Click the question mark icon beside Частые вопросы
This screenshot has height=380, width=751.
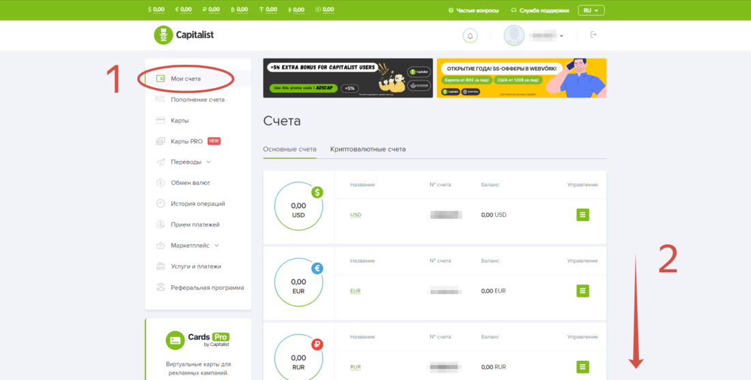451,10
